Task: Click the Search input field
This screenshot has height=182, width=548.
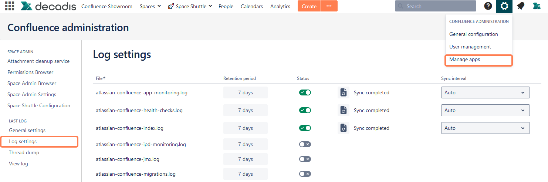Action: pos(436,6)
